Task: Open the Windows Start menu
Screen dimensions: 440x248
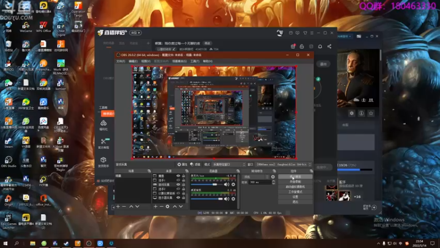Action: 5,244
